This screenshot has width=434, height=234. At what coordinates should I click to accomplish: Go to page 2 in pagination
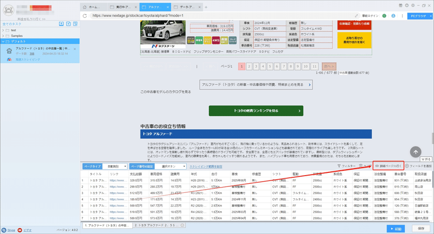249,66
